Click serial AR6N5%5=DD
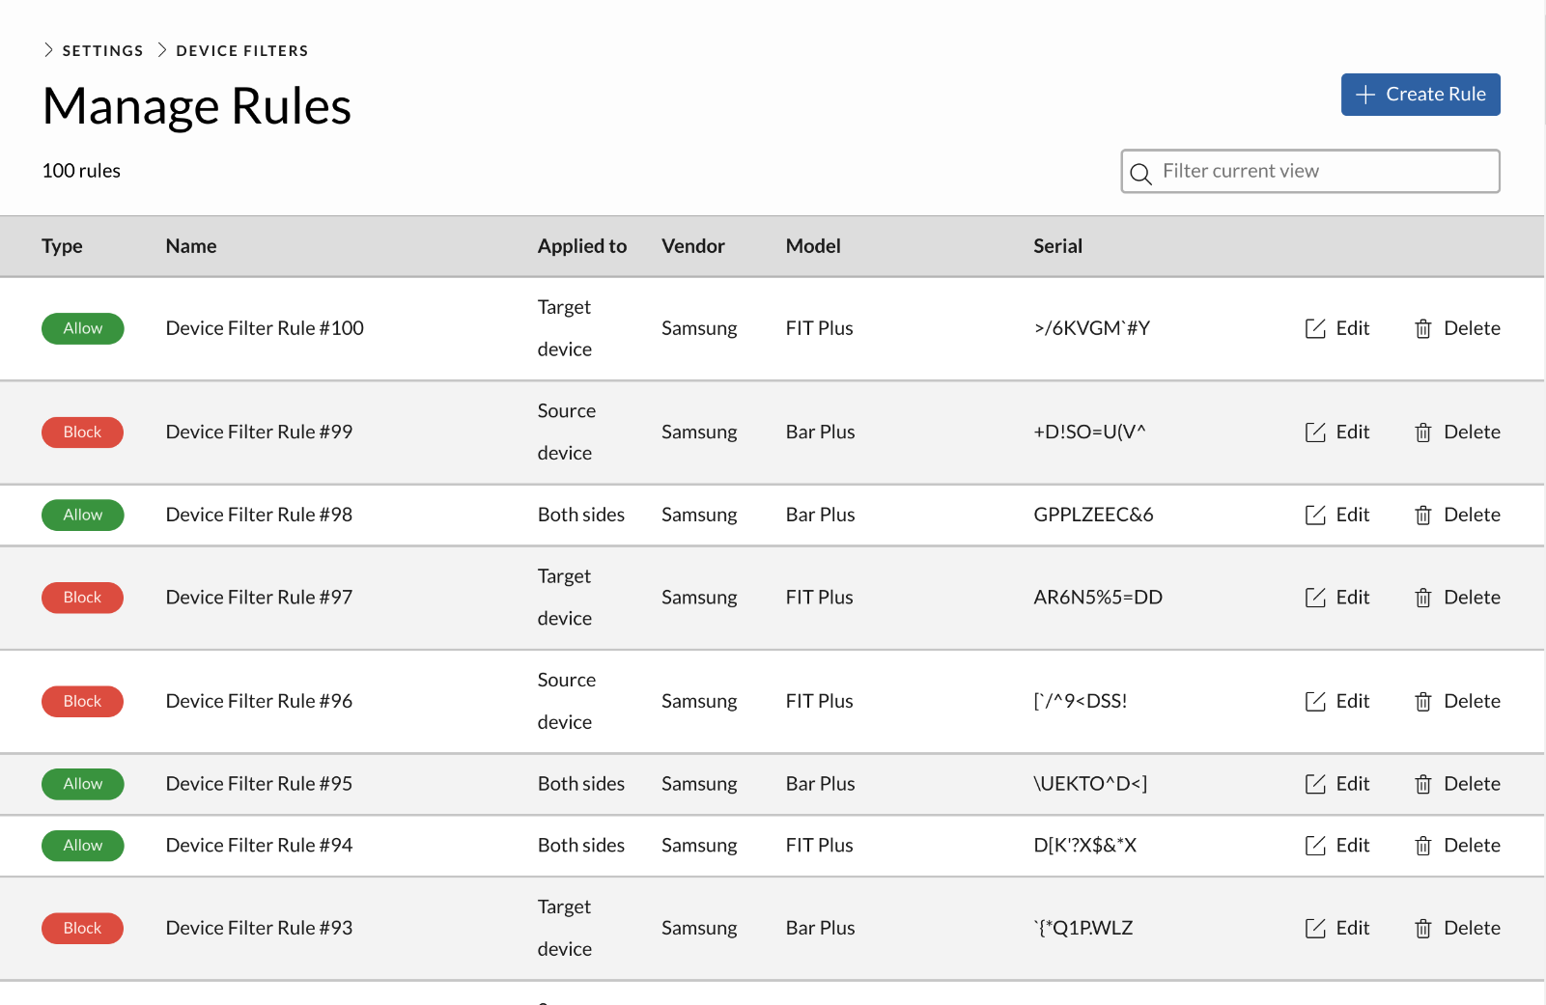The width and height of the screenshot is (1546, 1005). tap(1098, 598)
